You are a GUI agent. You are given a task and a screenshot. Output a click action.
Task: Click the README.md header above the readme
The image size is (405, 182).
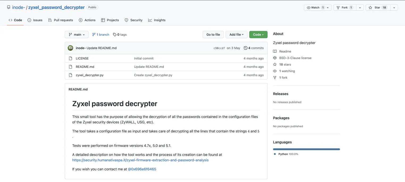click(x=78, y=89)
